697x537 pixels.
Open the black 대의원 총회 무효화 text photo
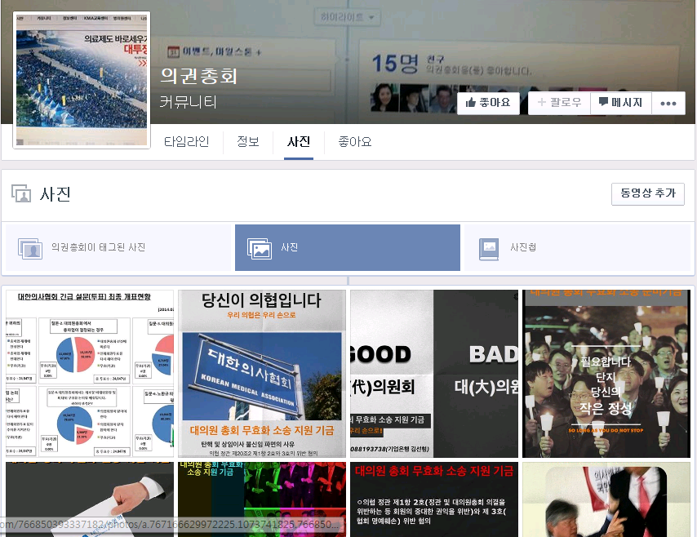[x=434, y=499]
